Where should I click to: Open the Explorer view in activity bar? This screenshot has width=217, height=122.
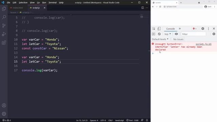[4, 9]
